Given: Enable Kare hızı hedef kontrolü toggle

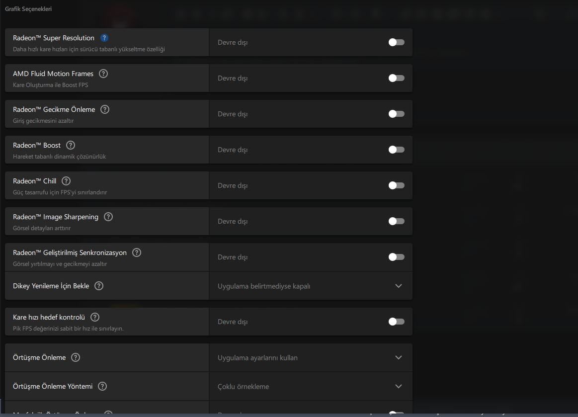Looking at the screenshot, I should tap(396, 322).
